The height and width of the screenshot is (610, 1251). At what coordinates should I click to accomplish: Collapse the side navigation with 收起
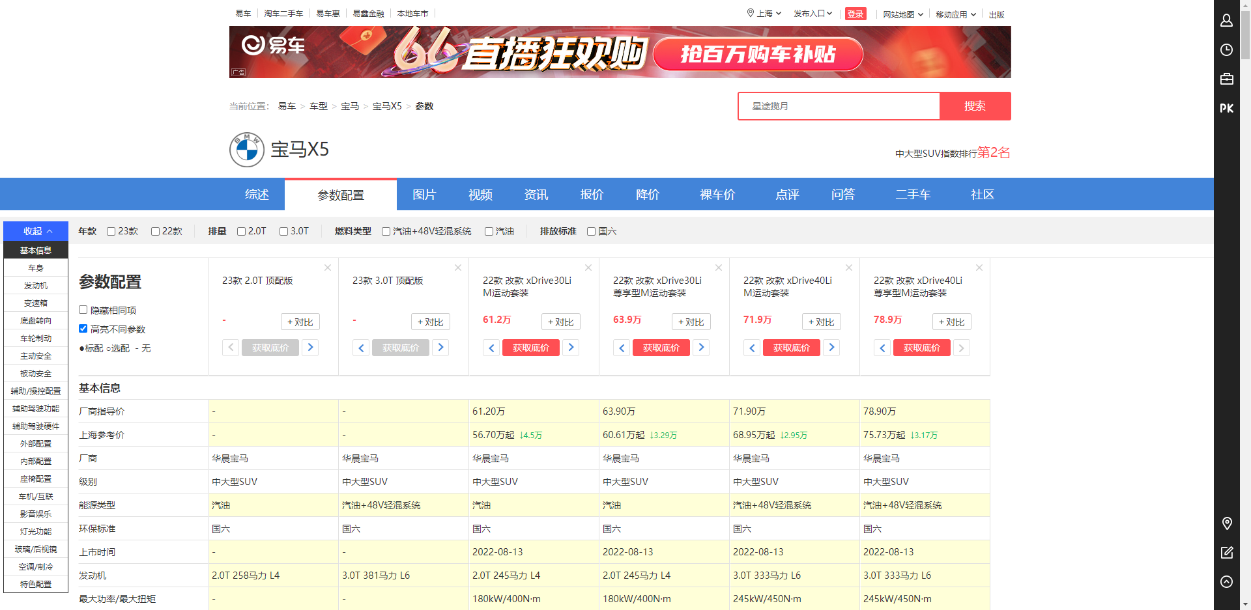click(36, 231)
